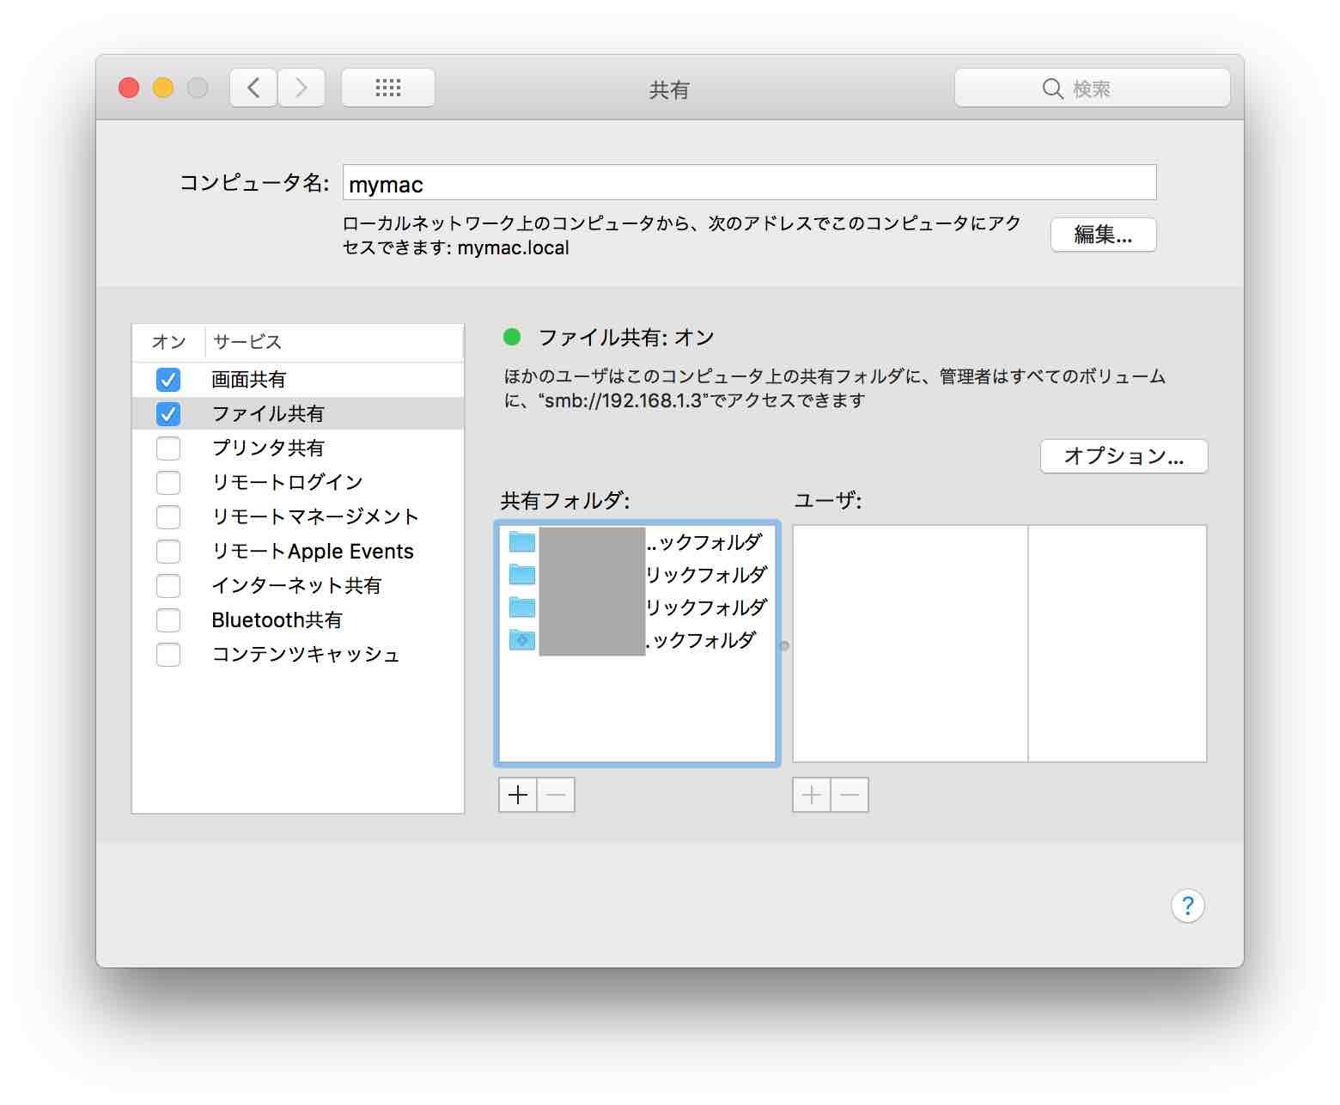The width and height of the screenshot is (1340, 1105).
Task: Enable Bluetooth共有 checkbox
Action: (x=168, y=620)
